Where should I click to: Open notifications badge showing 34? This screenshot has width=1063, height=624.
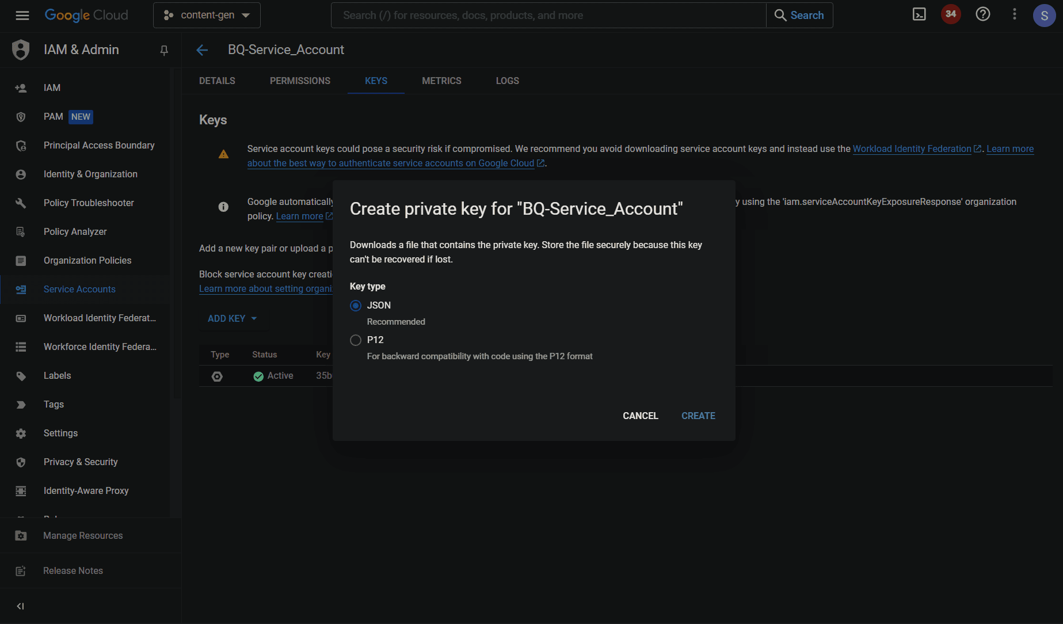[951, 14]
